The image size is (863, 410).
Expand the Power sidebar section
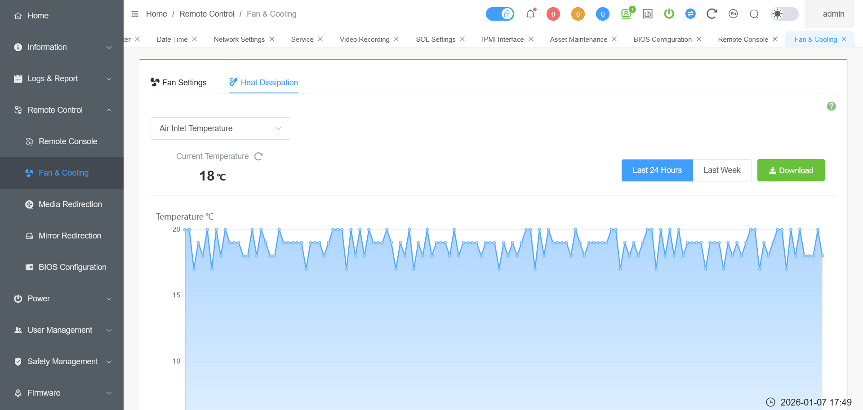point(62,299)
